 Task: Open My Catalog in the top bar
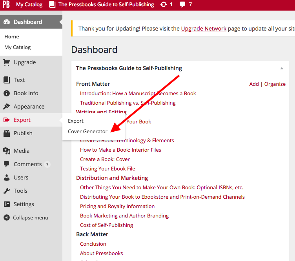(x=29, y=4)
